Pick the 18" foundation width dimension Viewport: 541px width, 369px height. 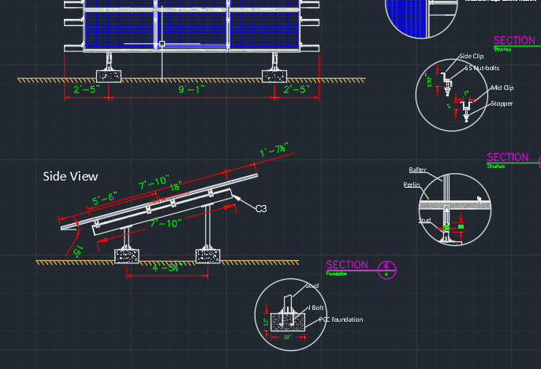287,337
